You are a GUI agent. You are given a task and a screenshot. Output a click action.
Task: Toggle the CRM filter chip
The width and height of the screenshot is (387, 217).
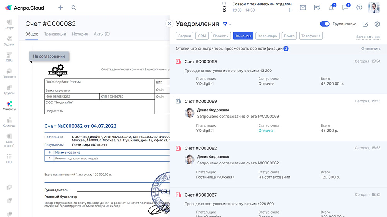(x=202, y=36)
